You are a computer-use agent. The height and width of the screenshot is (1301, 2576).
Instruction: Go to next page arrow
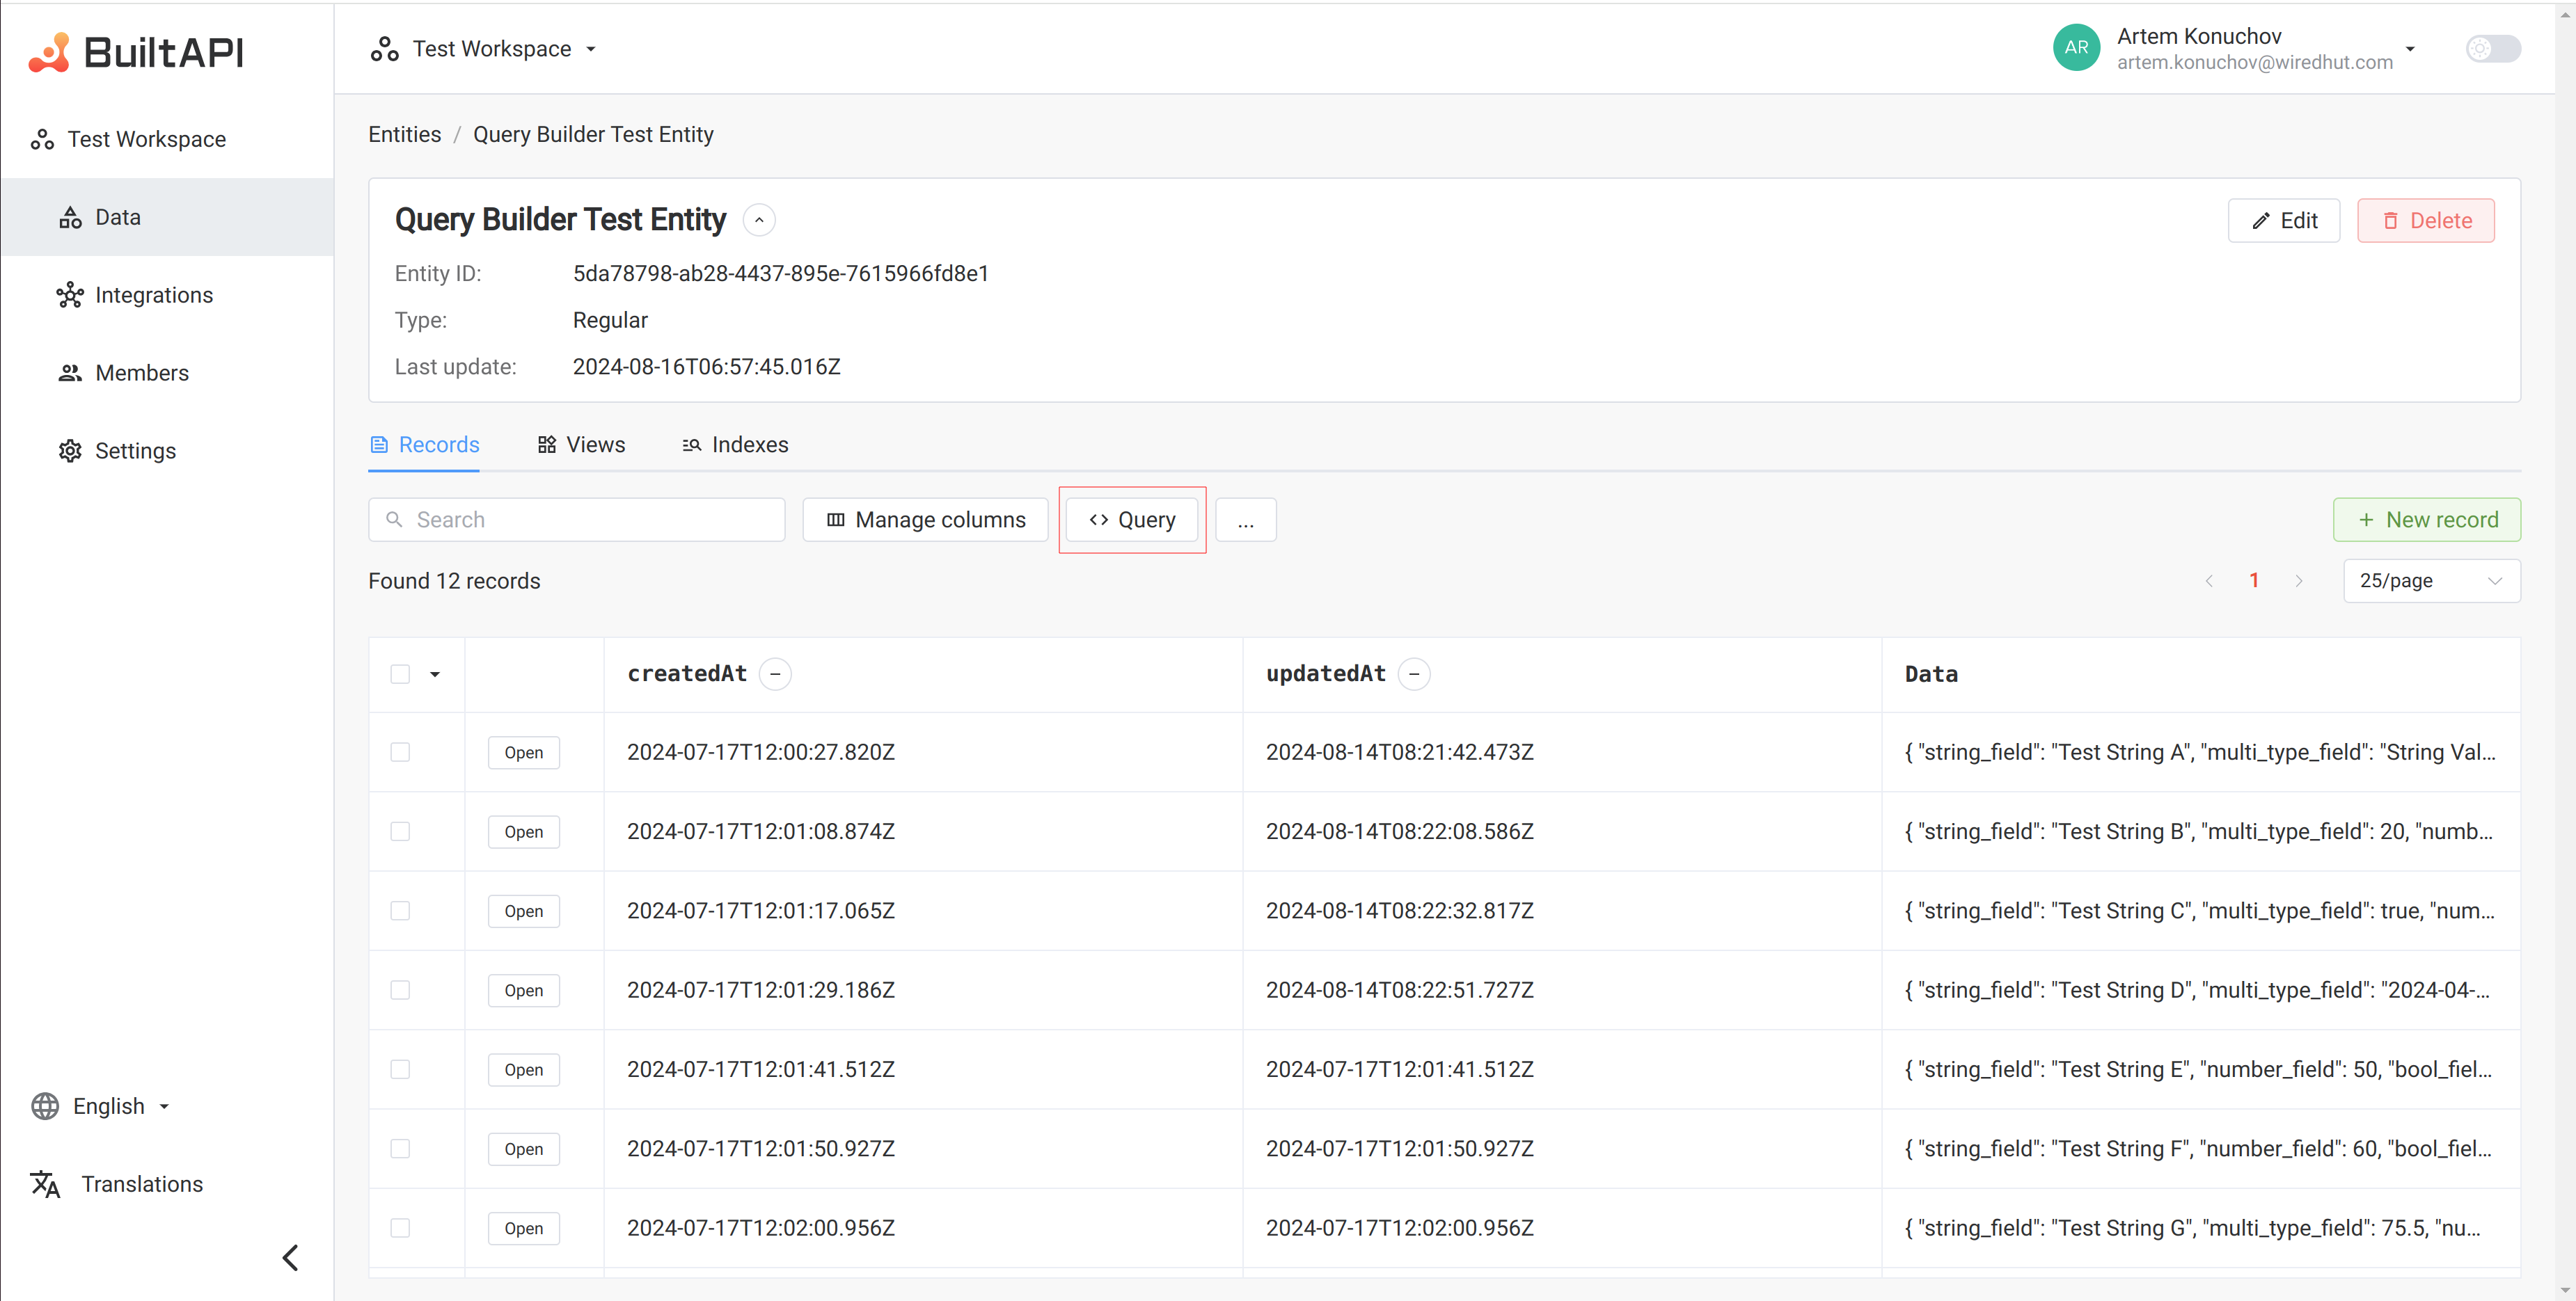click(x=2299, y=580)
